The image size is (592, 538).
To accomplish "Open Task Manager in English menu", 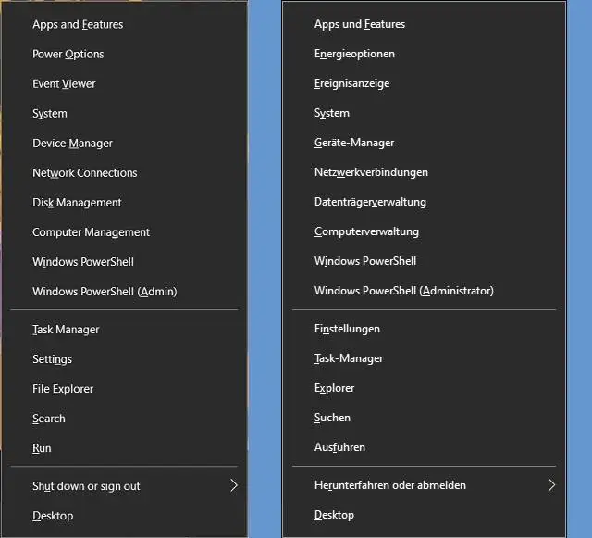I will coord(66,330).
